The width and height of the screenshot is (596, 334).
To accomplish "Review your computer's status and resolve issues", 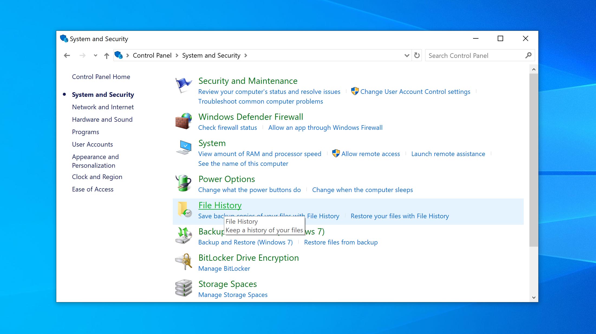I will 269,92.
